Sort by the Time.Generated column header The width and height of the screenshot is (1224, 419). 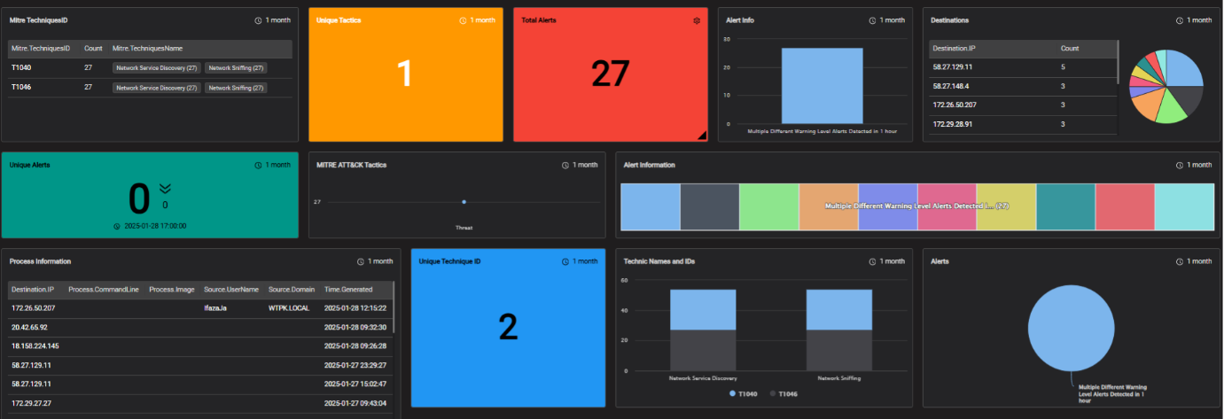click(348, 289)
